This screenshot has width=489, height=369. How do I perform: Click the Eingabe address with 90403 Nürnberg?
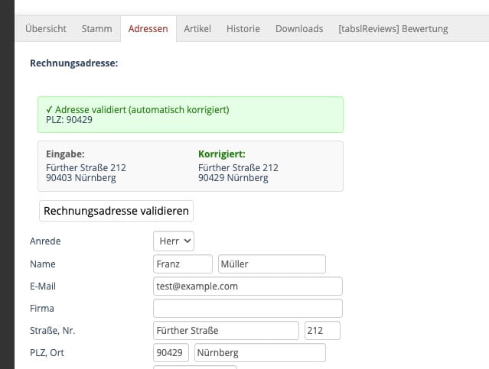click(83, 178)
